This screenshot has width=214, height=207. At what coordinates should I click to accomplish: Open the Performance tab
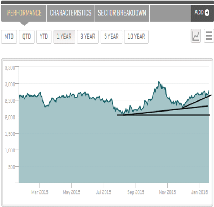pos(24,13)
